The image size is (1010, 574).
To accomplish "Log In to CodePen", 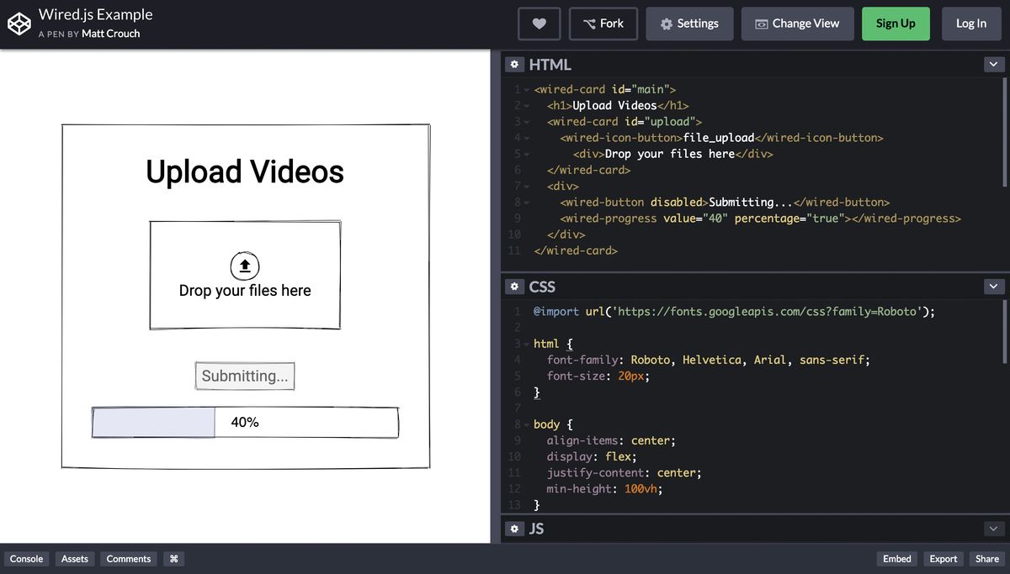I will (971, 24).
